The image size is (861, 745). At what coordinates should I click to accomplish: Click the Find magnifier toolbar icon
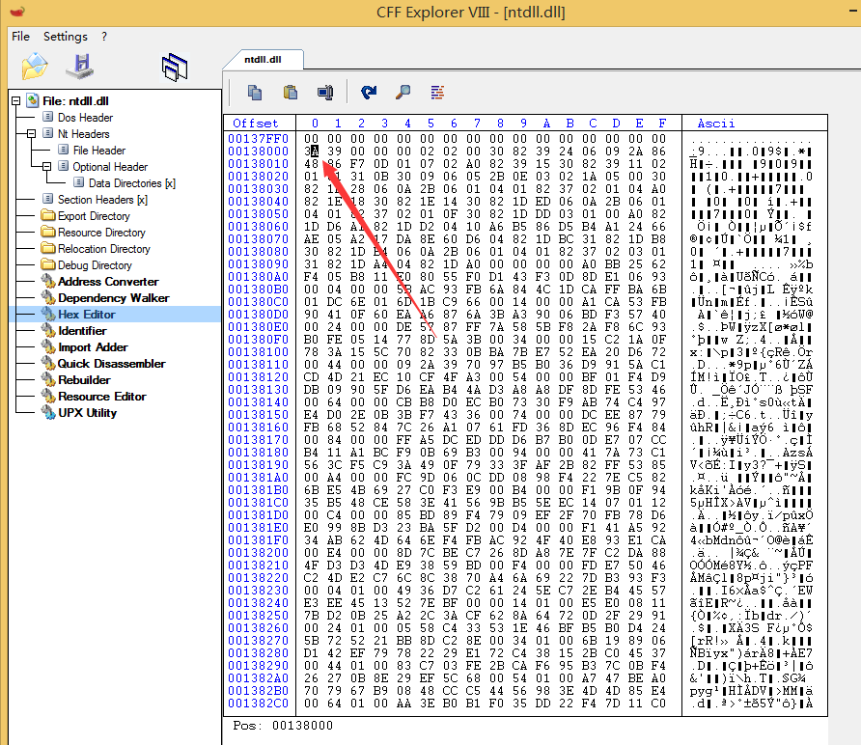coord(403,93)
